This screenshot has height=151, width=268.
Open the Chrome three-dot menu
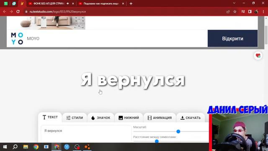click(x=263, y=12)
